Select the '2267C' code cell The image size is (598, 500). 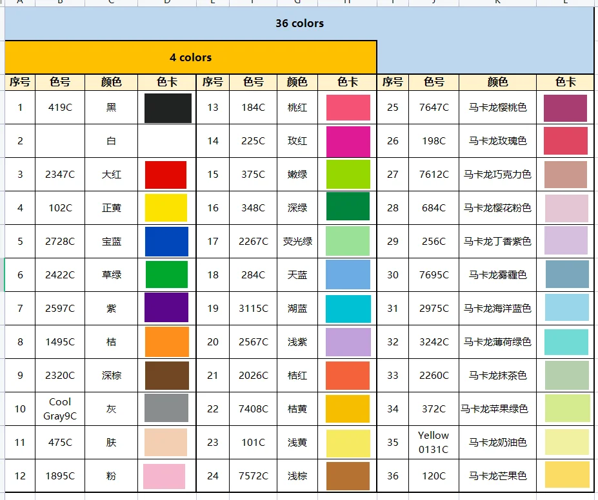254,242
